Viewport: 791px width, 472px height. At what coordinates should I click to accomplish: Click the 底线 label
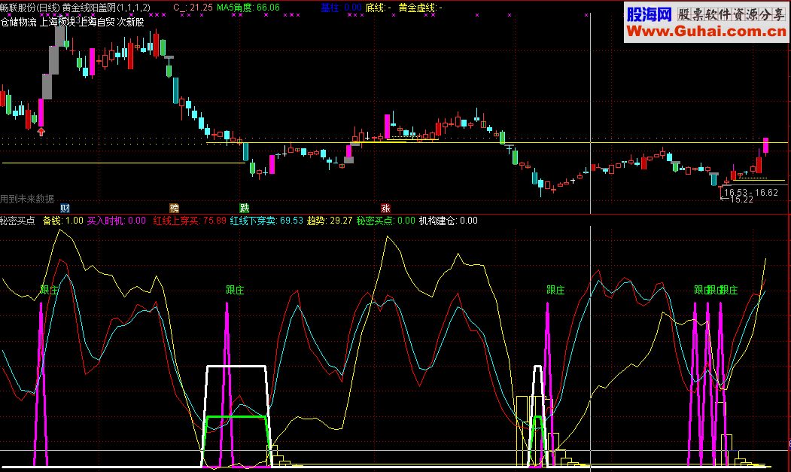point(378,8)
